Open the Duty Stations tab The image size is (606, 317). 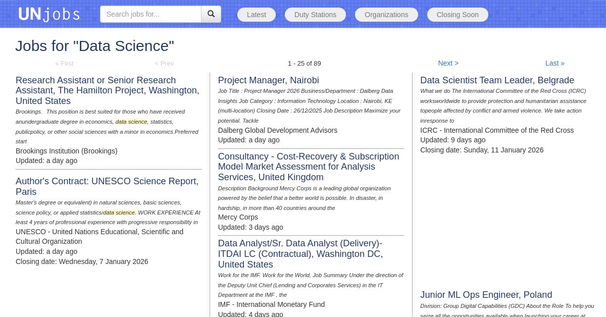click(x=315, y=15)
